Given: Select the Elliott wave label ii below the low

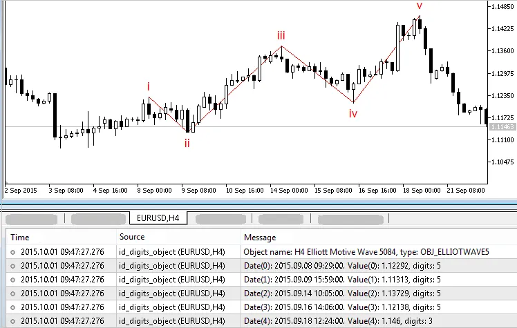Looking at the screenshot, I should click(x=187, y=143).
